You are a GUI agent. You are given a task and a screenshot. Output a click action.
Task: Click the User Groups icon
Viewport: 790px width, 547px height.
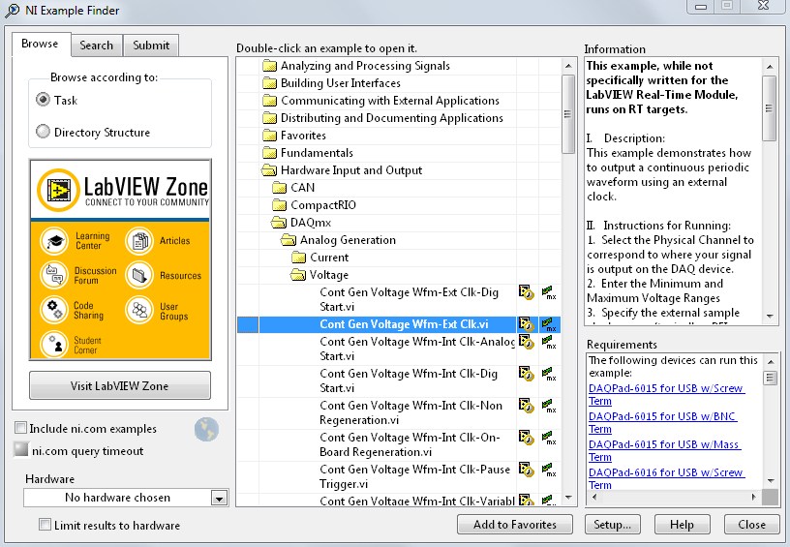pos(140,310)
